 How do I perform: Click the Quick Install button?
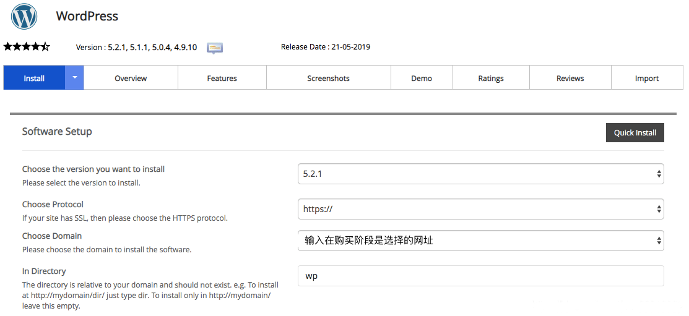click(635, 132)
